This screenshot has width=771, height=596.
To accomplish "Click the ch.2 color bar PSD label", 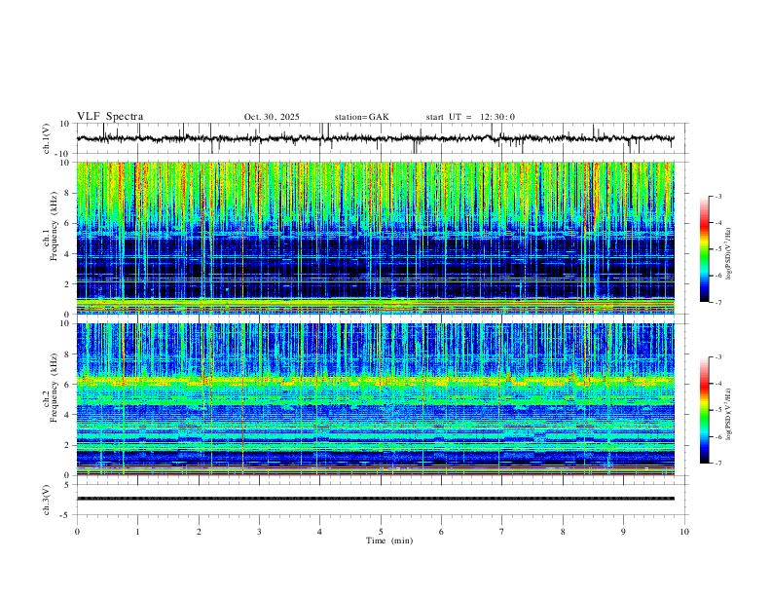I will pos(729,414).
